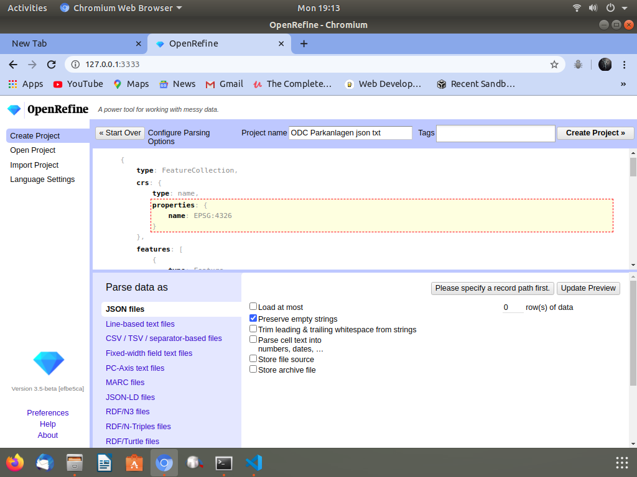Screen dimensions: 637x477
Task: Select Create Project in sidebar
Action: 48,136
